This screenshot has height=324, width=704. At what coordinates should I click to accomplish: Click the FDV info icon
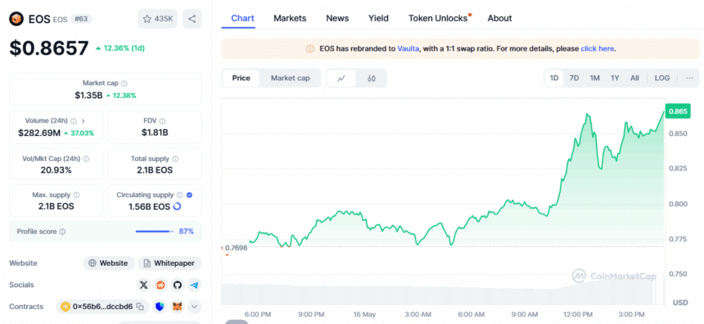162,121
